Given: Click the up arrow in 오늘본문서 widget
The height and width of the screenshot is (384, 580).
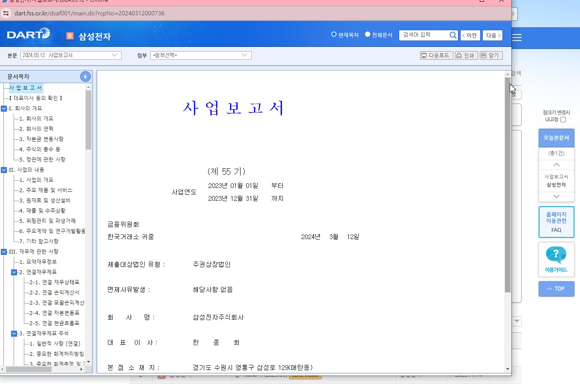Looking at the screenshot, I should 556,165.
